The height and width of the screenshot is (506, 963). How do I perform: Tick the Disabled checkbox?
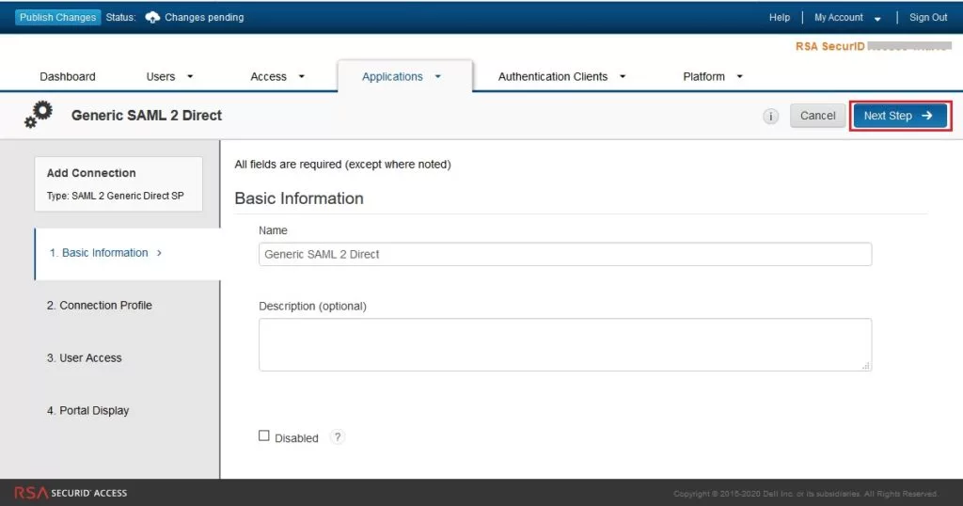click(264, 436)
